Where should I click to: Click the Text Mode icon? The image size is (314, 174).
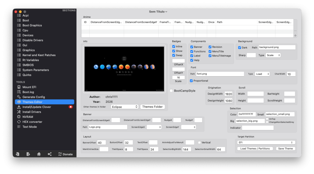coord(19,127)
